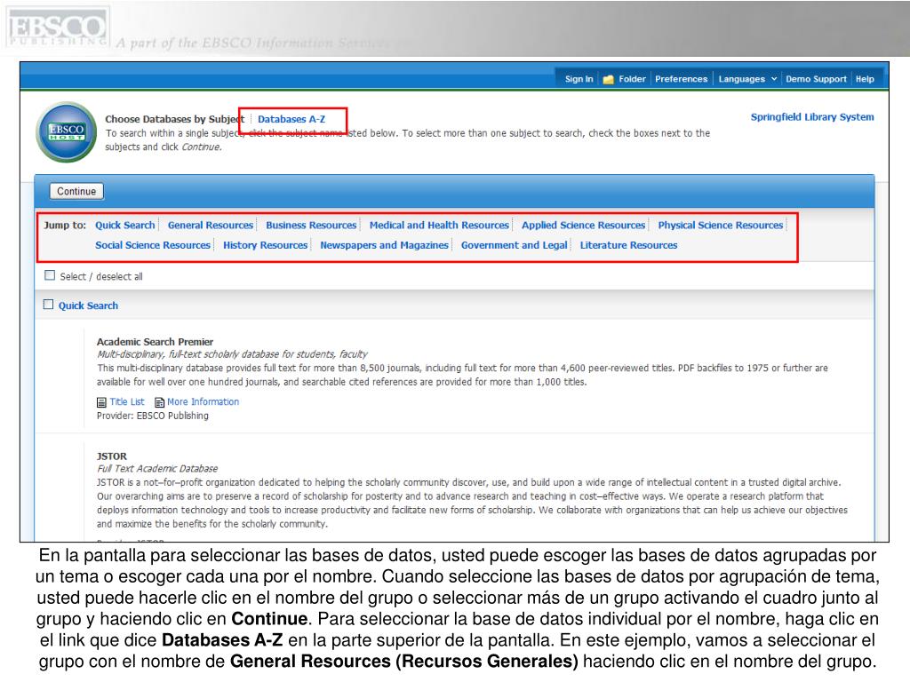Click the Full Text Academic Database subtitle
The height and width of the screenshot is (682, 910).
pos(157,469)
